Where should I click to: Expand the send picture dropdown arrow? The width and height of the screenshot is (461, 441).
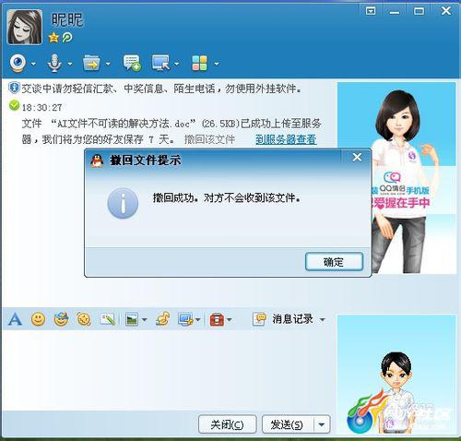144,320
